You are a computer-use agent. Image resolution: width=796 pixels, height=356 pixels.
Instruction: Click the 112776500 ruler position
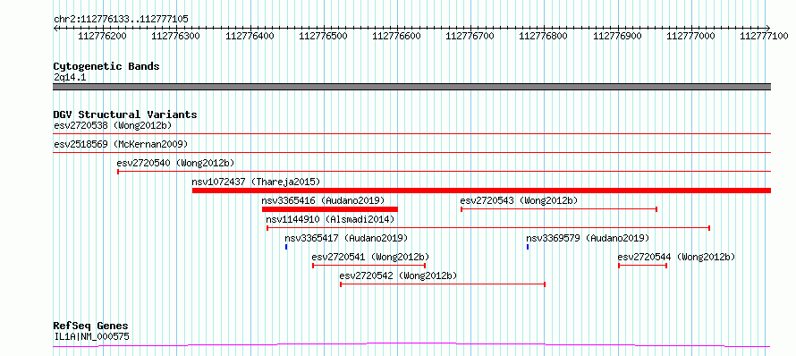pos(324,36)
